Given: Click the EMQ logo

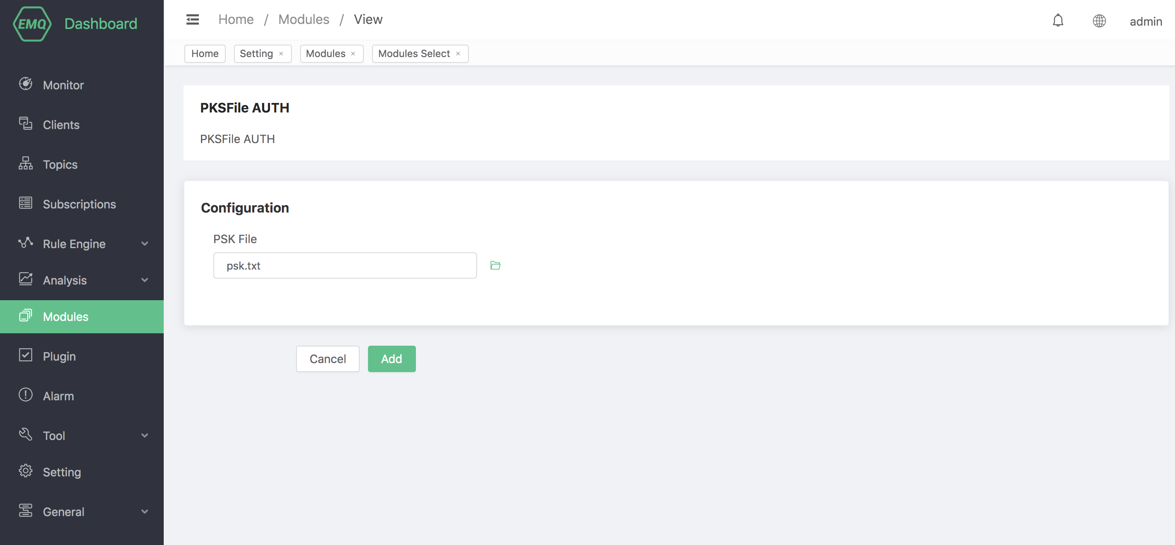Looking at the screenshot, I should (32, 24).
